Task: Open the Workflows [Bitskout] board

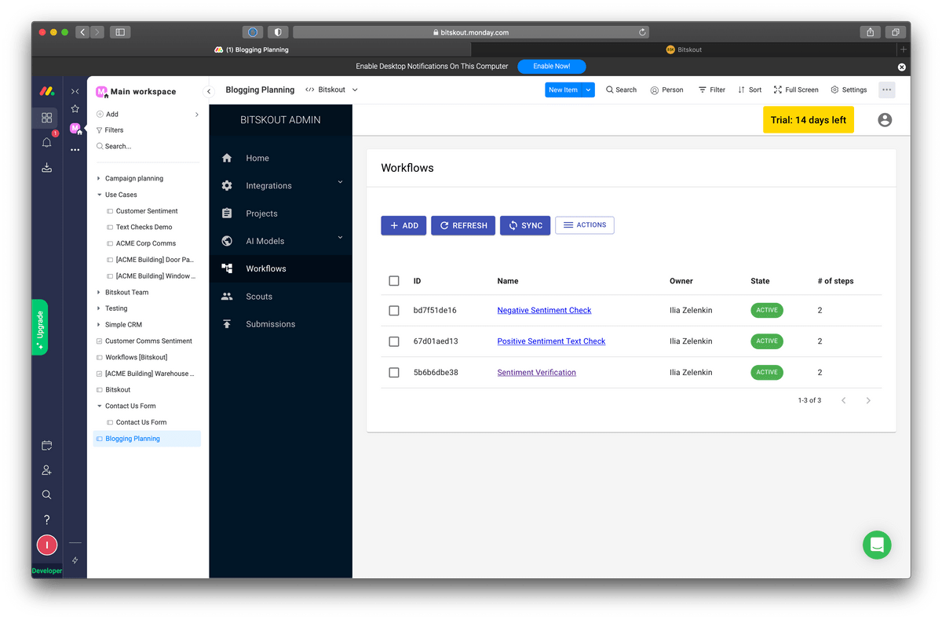Action: point(137,357)
